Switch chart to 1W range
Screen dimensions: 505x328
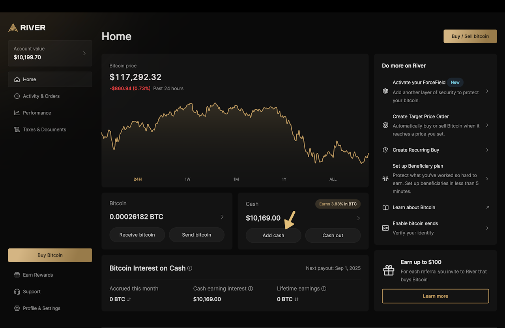[x=187, y=179]
